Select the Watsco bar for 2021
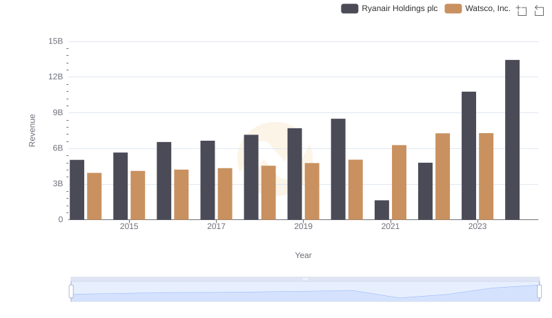Viewport: 552px width, 318px height. [x=399, y=183]
